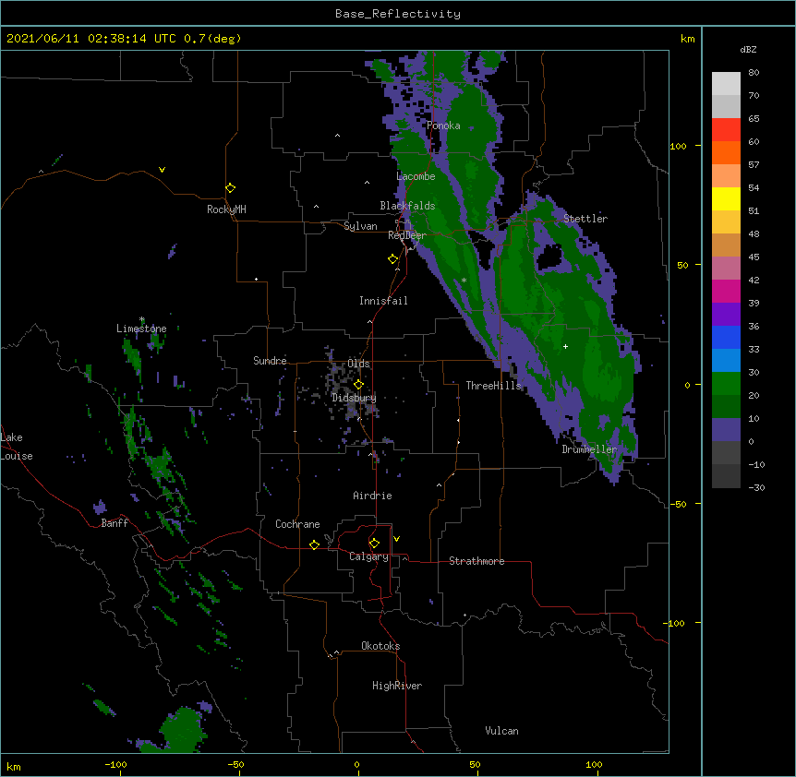Click the Limestone map label
This screenshot has width=796, height=777.
click(141, 329)
